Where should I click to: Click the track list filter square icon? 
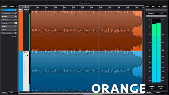click(x=26, y=7)
